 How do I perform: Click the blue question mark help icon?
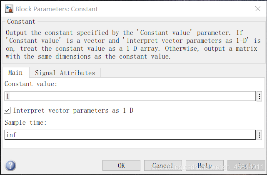[10, 165]
